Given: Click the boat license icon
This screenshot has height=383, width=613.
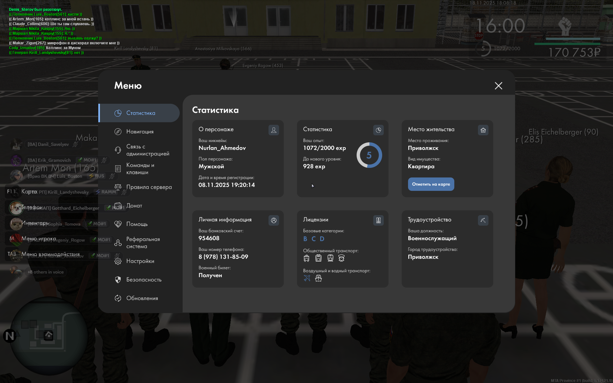Looking at the screenshot, I should (x=318, y=278).
